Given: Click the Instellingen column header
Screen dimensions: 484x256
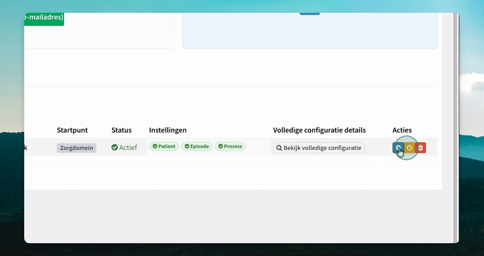Looking at the screenshot, I should click(x=168, y=130).
